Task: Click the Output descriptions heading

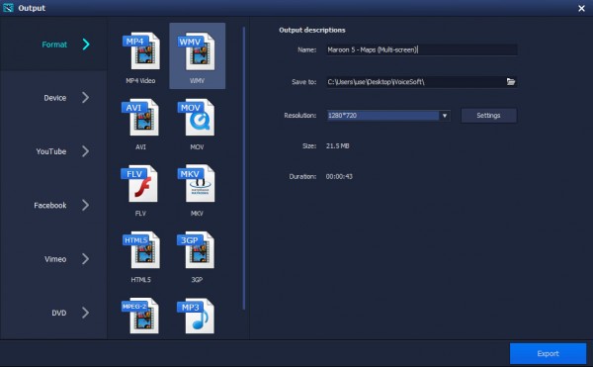Action: click(x=312, y=30)
